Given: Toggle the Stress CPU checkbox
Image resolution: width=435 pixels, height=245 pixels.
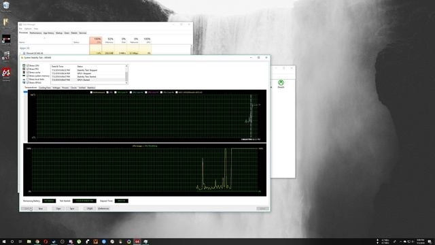Looking at the screenshot, I should [28, 65].
